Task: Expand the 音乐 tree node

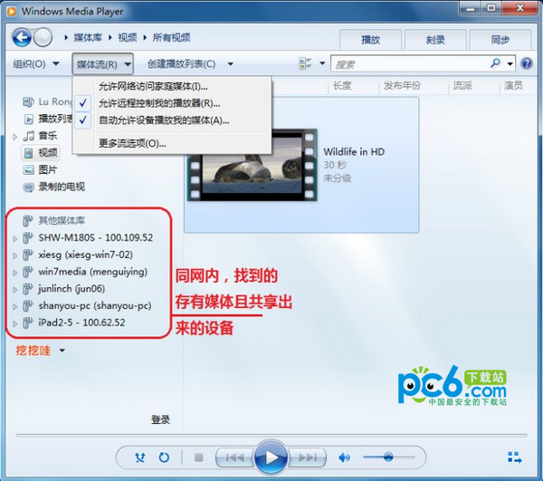Action: click(14, 137)
